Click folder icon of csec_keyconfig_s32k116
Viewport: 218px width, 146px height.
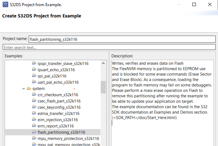[x=34, y=107]
